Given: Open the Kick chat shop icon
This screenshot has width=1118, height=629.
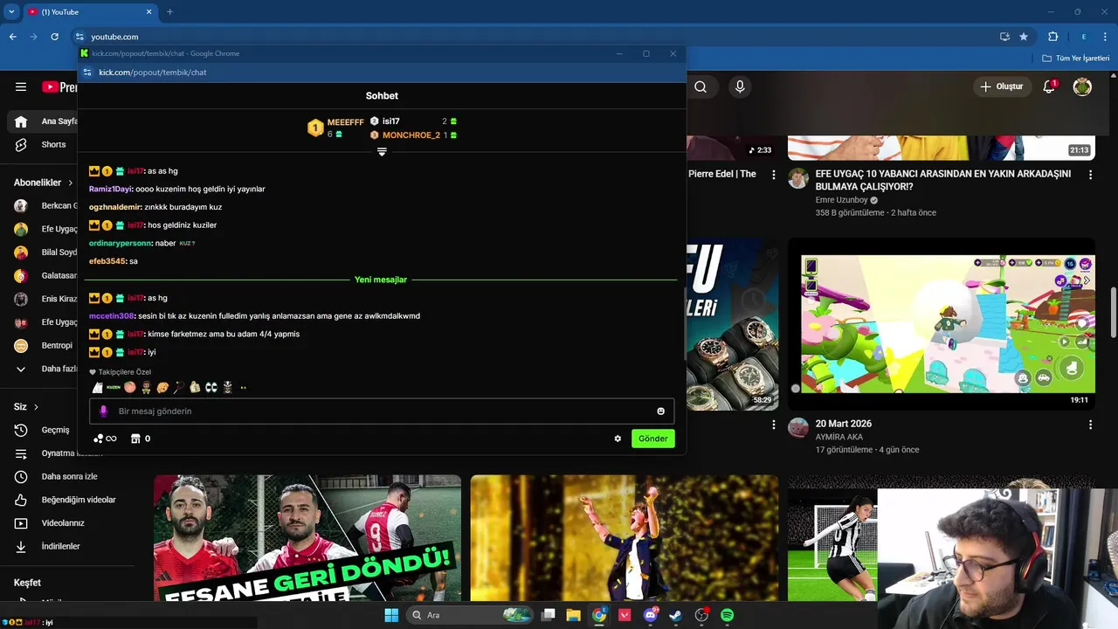Looking at the screenshot, I should tap(135, 439).
